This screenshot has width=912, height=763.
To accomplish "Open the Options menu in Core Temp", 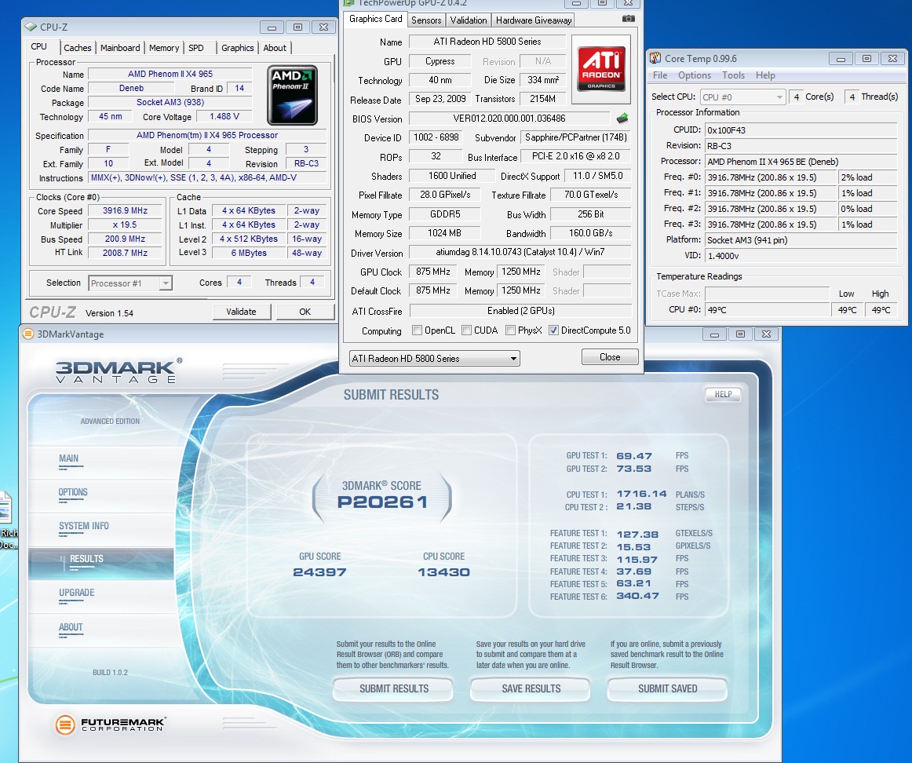I will [x=695, y=75].
